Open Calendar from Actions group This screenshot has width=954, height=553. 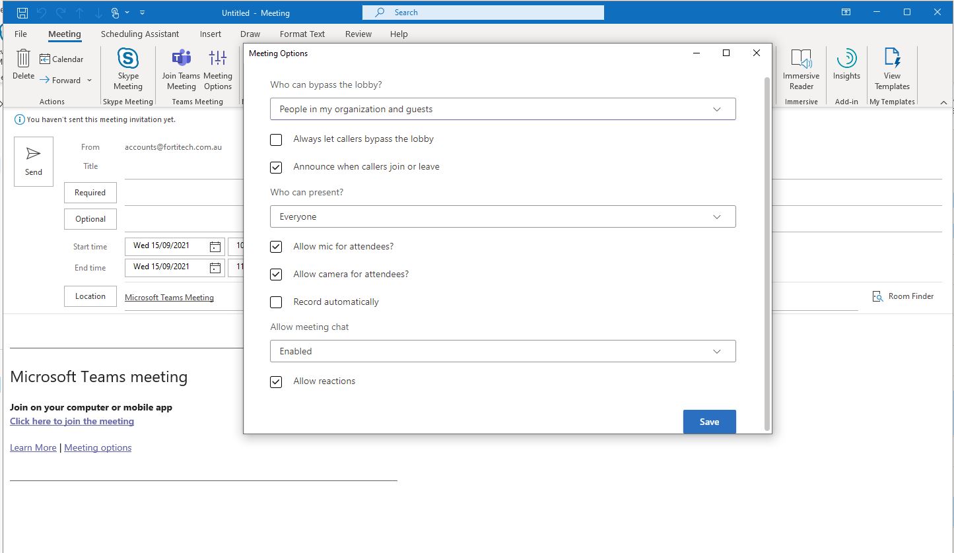click(61, 59)
